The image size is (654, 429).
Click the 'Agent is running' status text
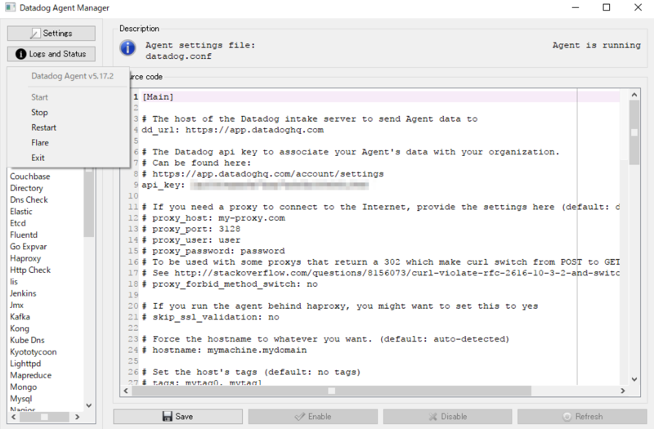[x=597, y=45]
